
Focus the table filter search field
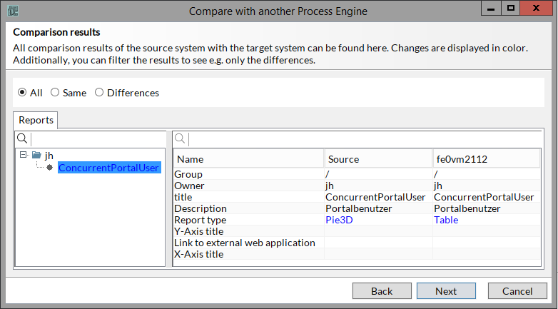[364, 138]
